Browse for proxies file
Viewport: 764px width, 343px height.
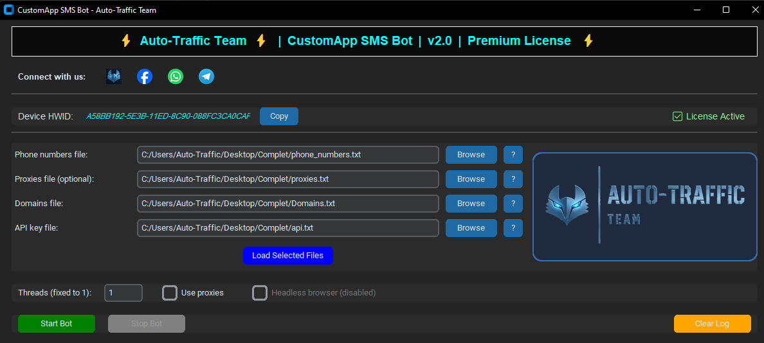471,179
